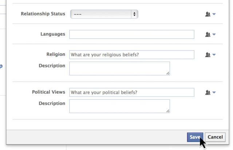
Task: Focus the Languages text field
Action: coord(132,34)
